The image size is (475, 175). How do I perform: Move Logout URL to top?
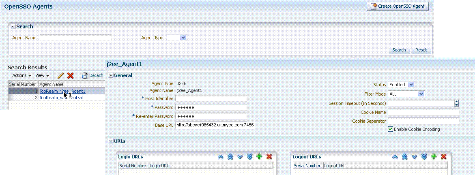(404, 157)
